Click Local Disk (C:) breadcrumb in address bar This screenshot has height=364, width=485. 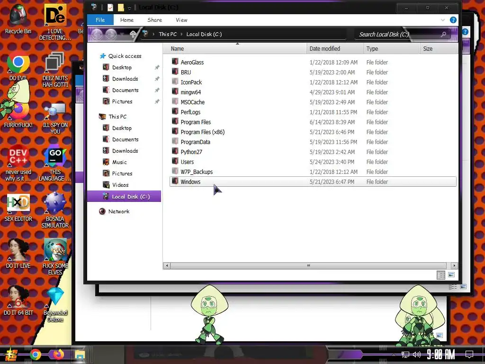point(204,34)
